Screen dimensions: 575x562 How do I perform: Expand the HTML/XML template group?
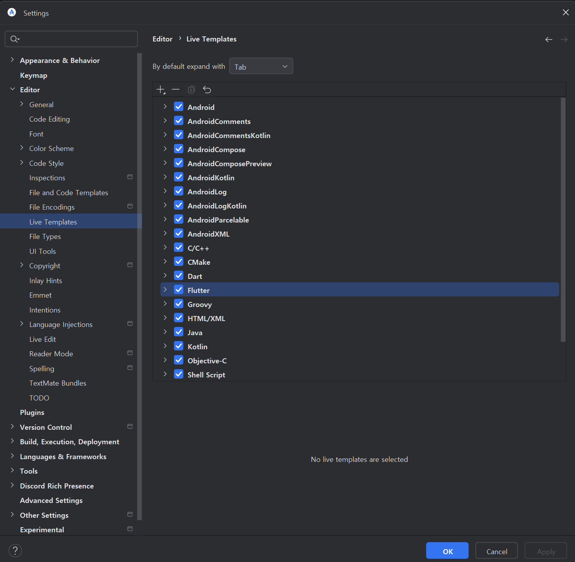165,318
